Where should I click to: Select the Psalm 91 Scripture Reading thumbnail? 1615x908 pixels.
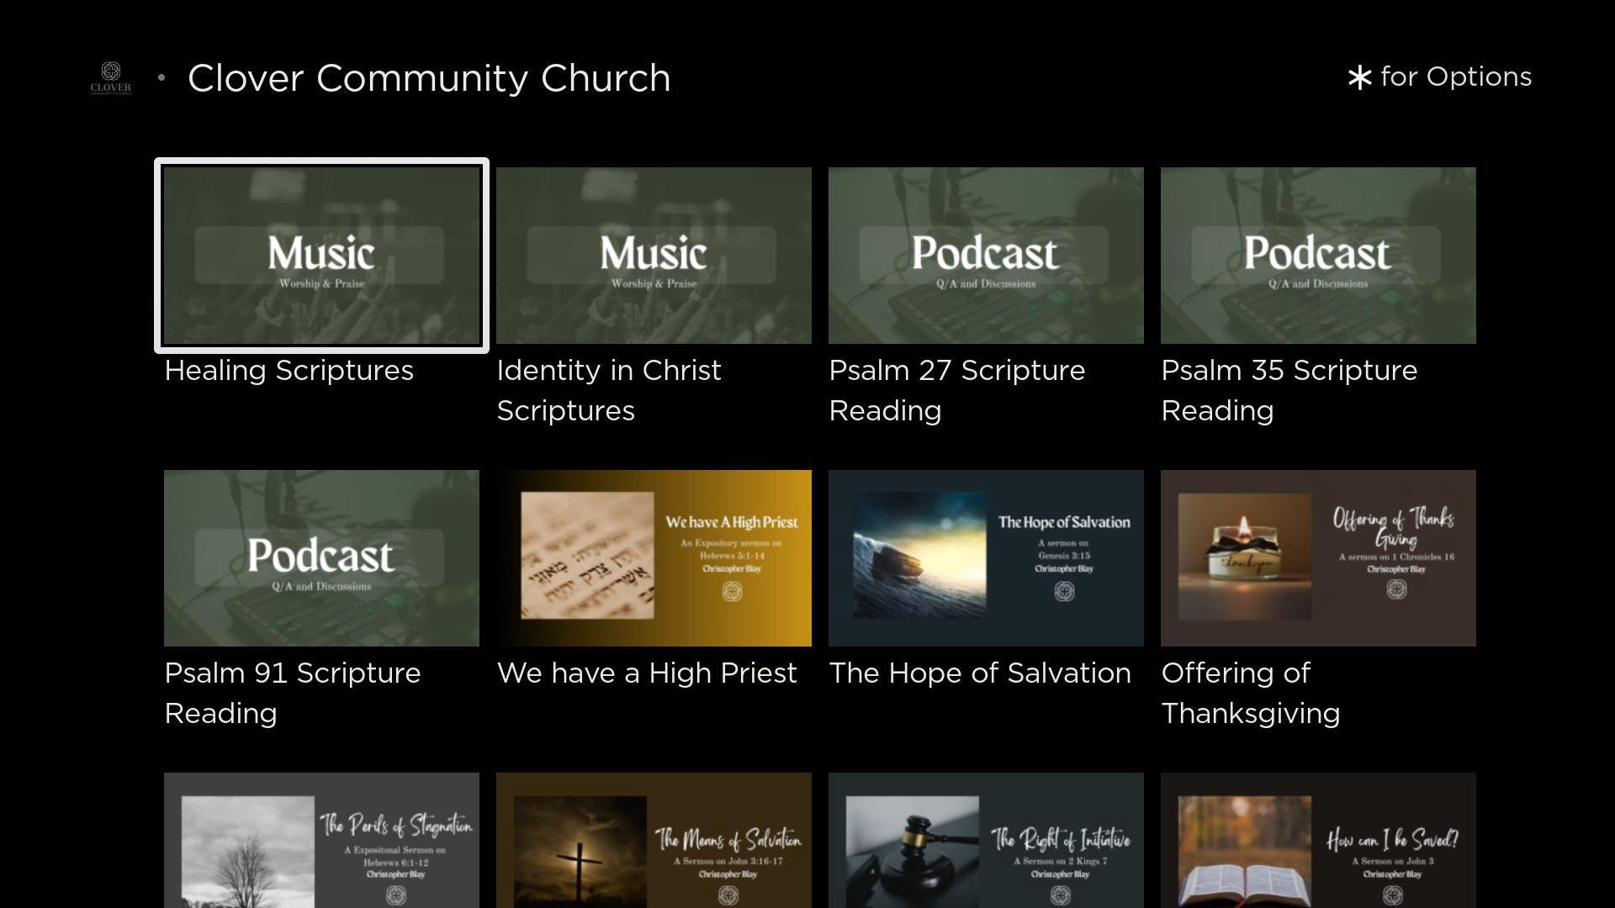pos(321,558)
